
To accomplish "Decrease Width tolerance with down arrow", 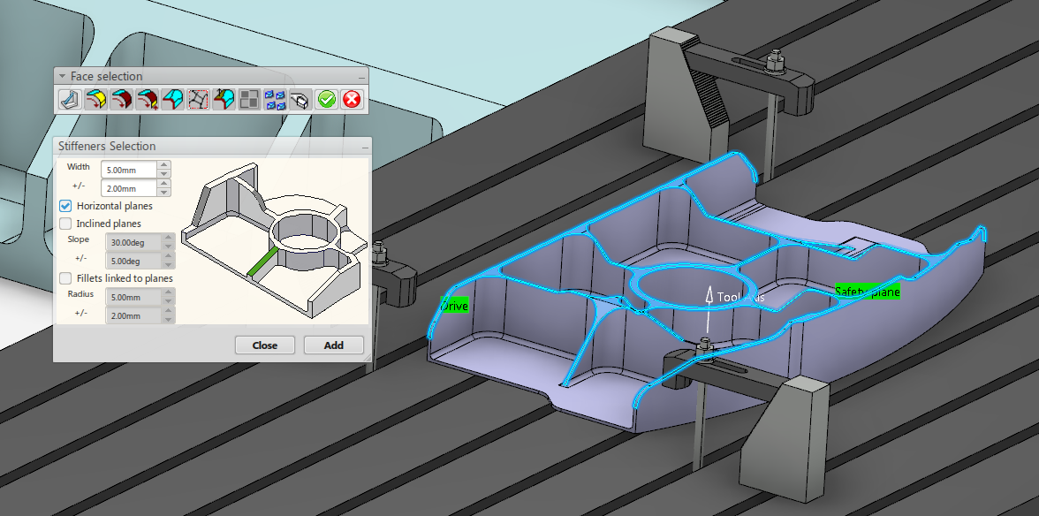I will (x=164, y=193).
